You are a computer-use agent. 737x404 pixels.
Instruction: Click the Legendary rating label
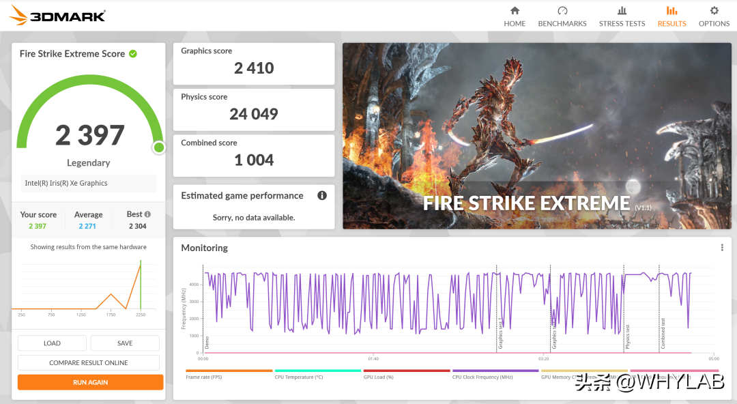(x=88, y=162)
